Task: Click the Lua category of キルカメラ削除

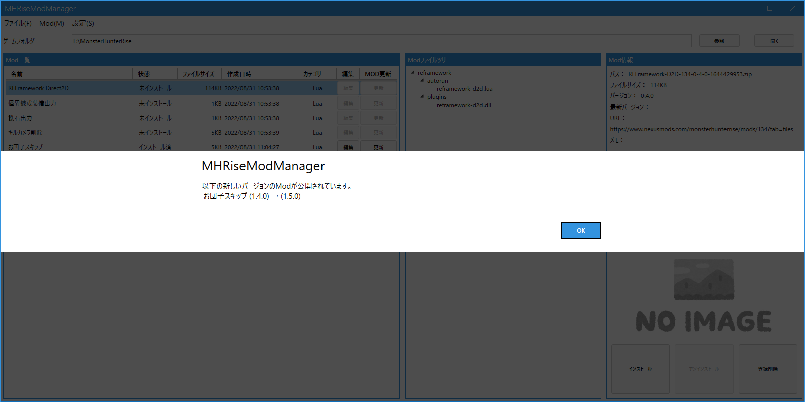Action: click(x=317, y=132)
